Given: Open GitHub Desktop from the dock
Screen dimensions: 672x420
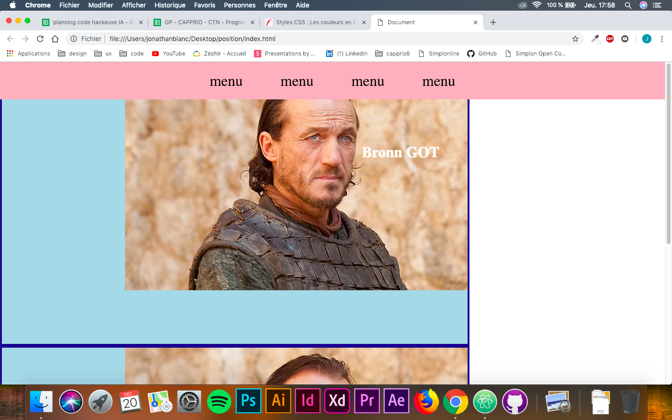Looking at the screenshot, I should tap(515, 401).
